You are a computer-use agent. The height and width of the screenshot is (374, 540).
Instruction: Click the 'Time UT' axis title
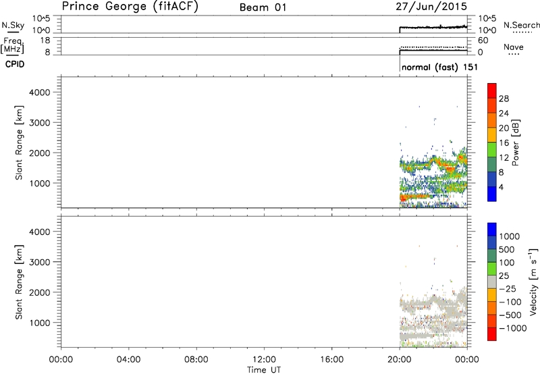click(264, 370)
